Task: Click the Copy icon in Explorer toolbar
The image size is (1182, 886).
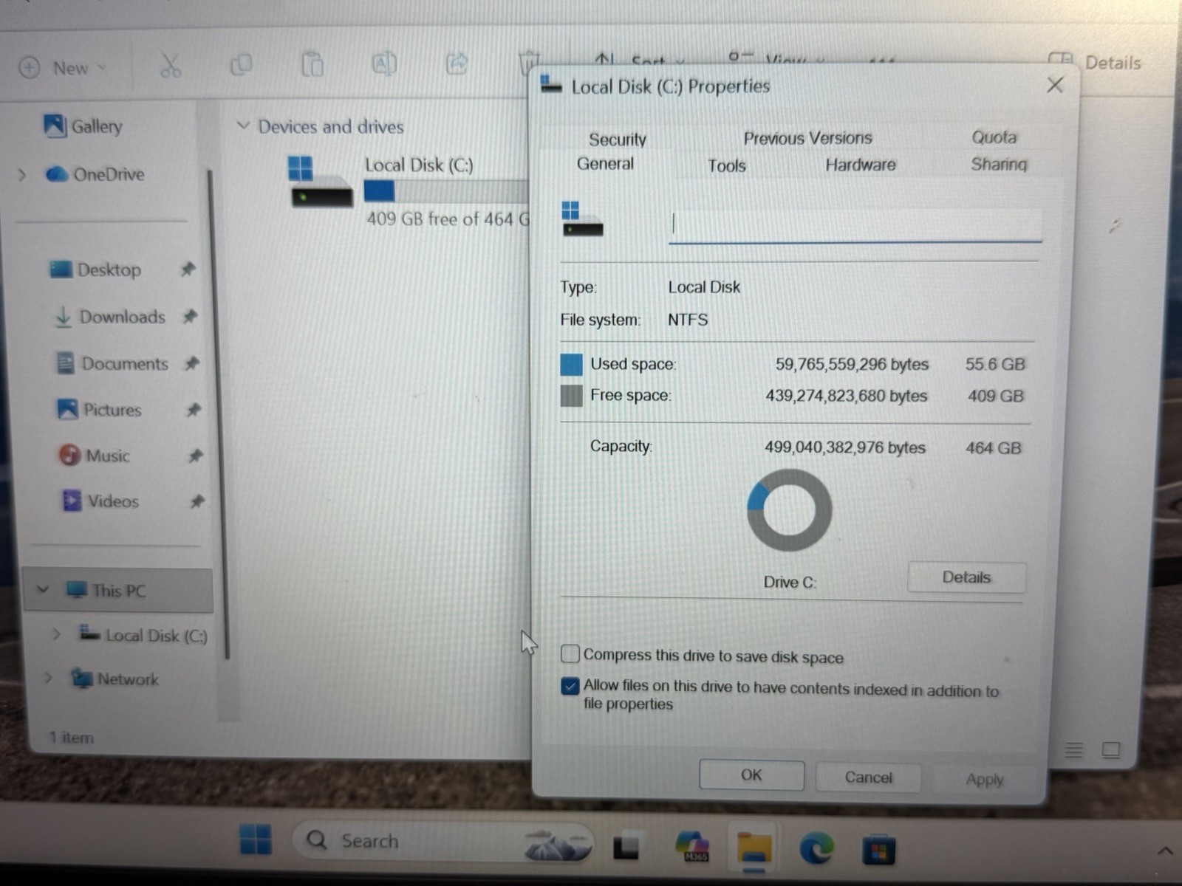Action: point(241,65)
